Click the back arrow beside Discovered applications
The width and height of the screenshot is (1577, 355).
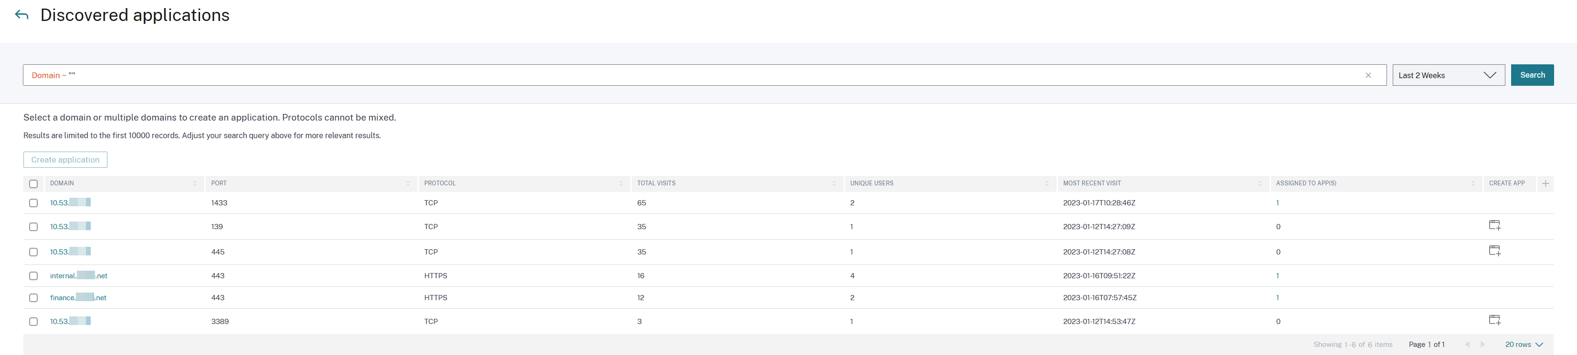[22, 15]
